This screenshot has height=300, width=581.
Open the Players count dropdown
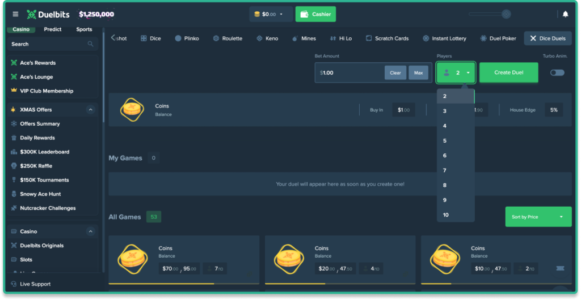456,73
